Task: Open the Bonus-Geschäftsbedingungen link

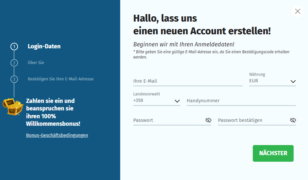Action: coord(57,135)
